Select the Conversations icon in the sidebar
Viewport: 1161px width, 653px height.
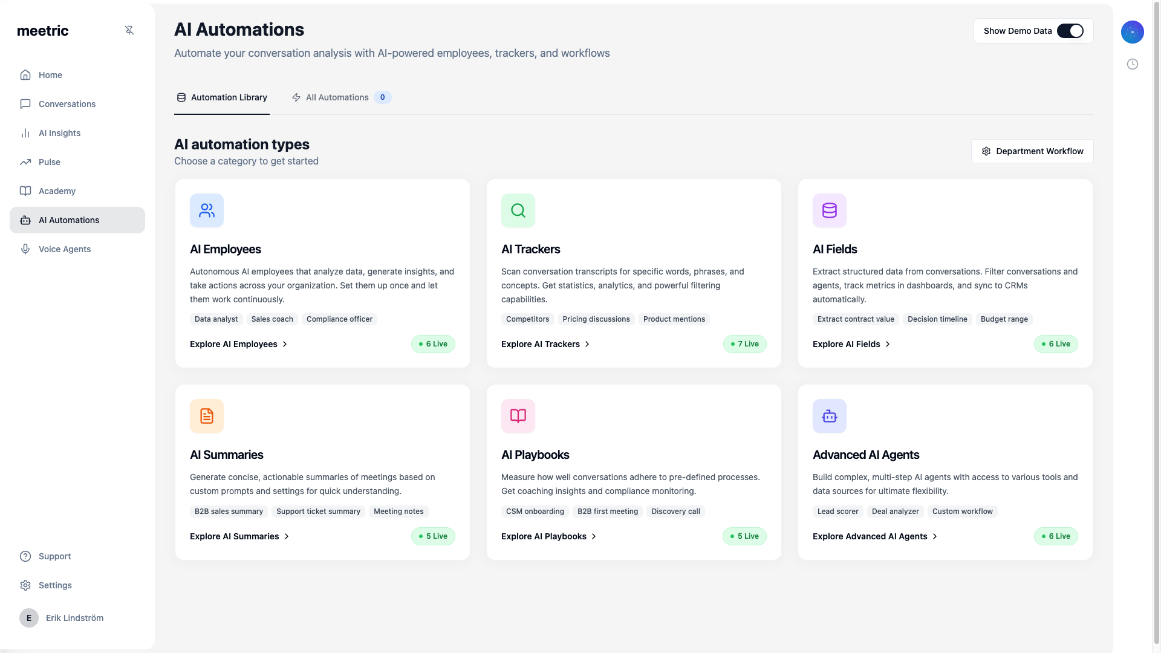[25, 104]
